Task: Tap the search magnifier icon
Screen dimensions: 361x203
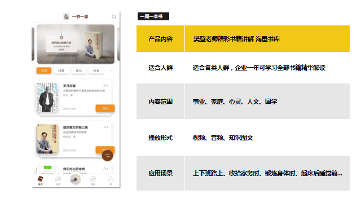Action: coord(114,16)
